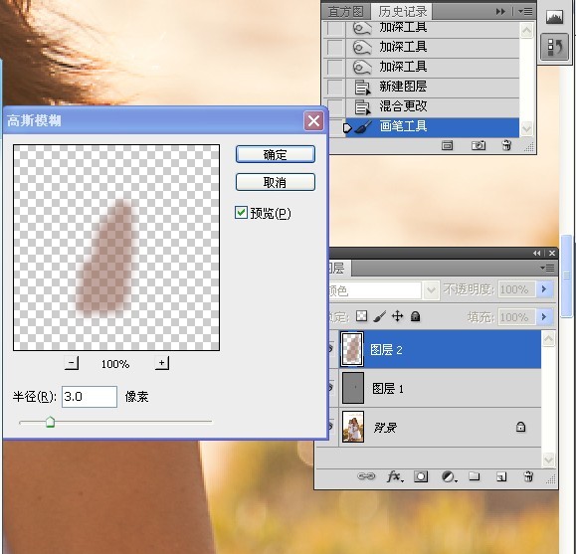Open the History panel options menu
Screen dimensions: 576x554
point(525,12)
